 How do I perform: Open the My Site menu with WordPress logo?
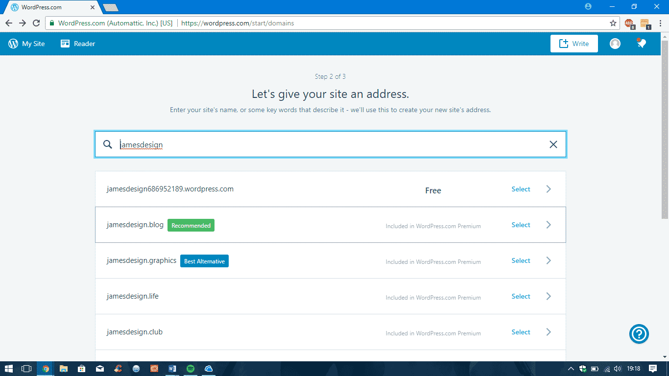[26, 44]
